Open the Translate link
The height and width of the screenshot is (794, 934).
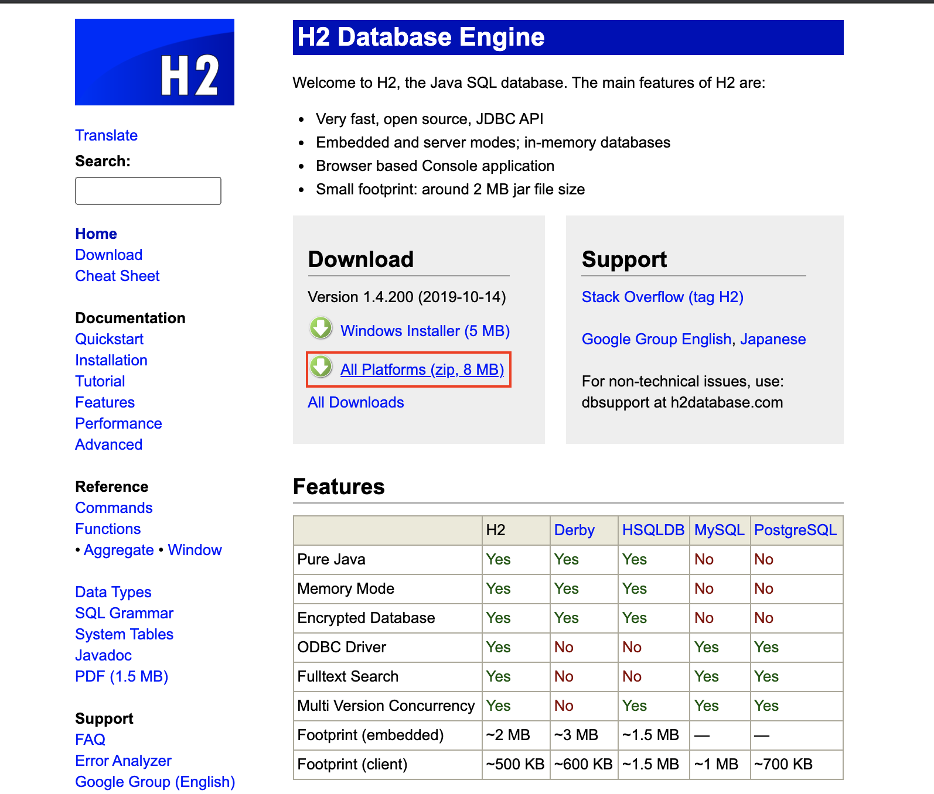point(106,135)
